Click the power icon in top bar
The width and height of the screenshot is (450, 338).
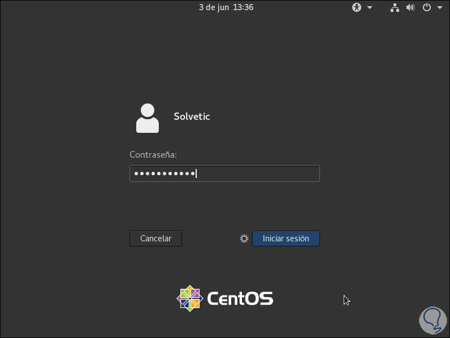pos(427,7)
